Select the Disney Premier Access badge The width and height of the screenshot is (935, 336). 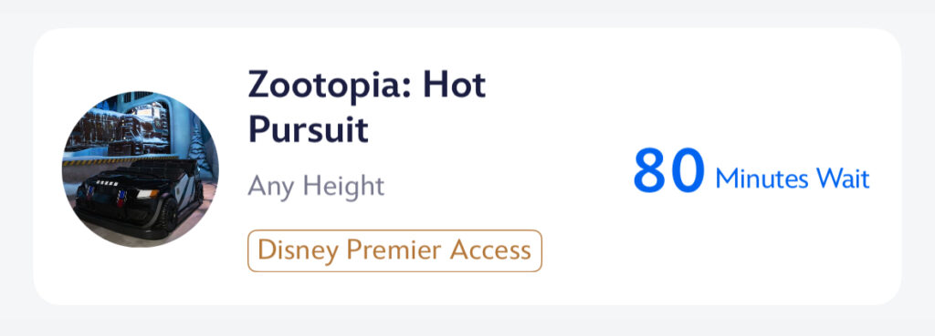coord(394,251)
